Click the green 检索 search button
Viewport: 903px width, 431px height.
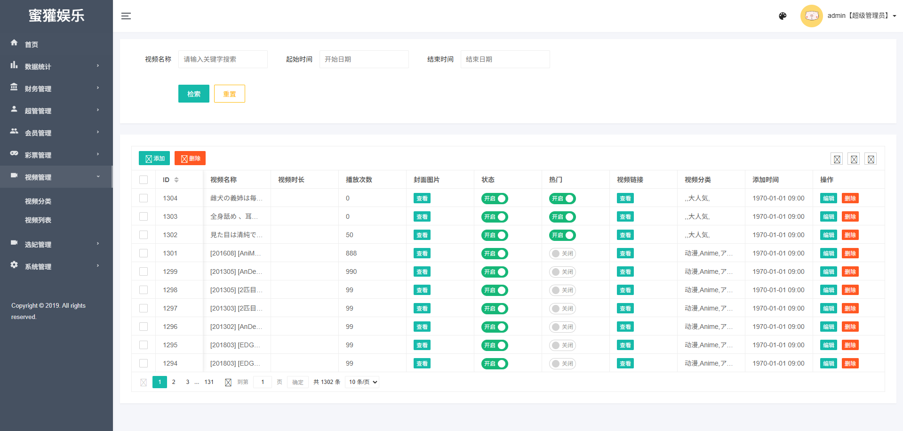pyautogui.click(x=193, y=94)
